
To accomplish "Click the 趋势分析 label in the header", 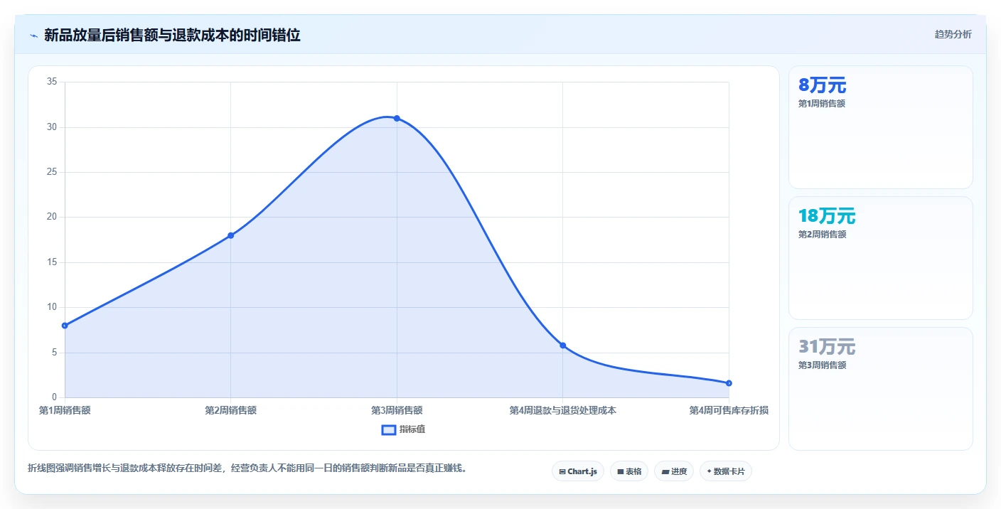I will click(x=953, y=34).
